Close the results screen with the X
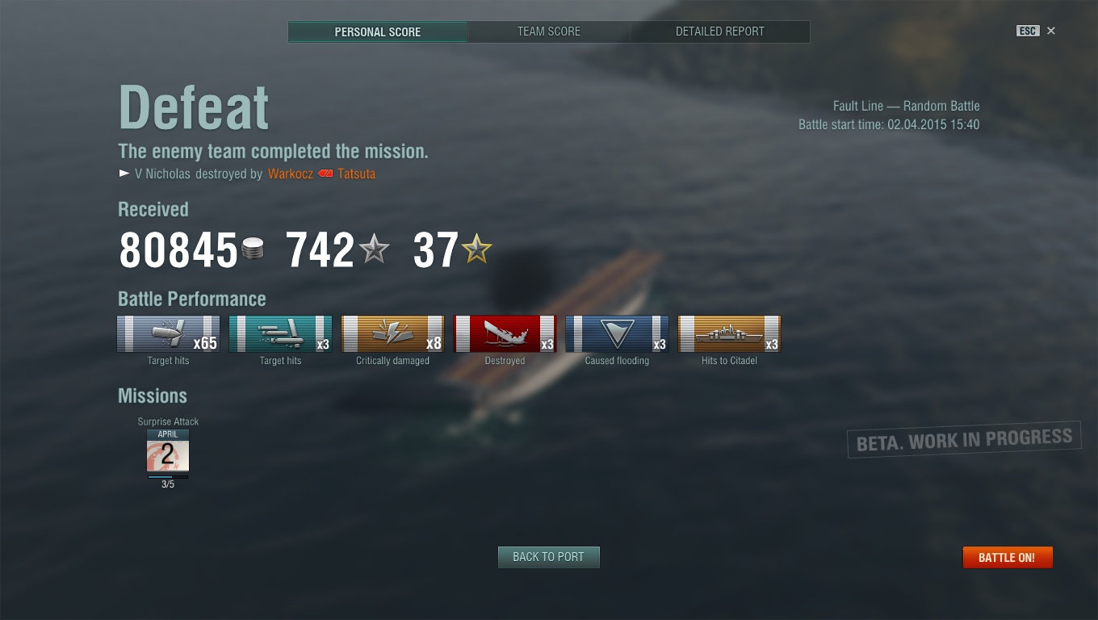Viewport: 1098px width, 620px height. (1051, 31)
